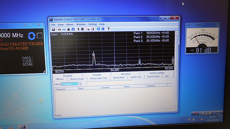Screen dimensions: 230x129
Task: Open the Power menu
Action: coord(70,24)
